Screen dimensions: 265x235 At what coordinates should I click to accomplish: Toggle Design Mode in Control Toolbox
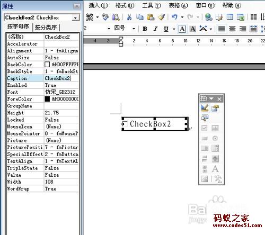tap(205, 108)
